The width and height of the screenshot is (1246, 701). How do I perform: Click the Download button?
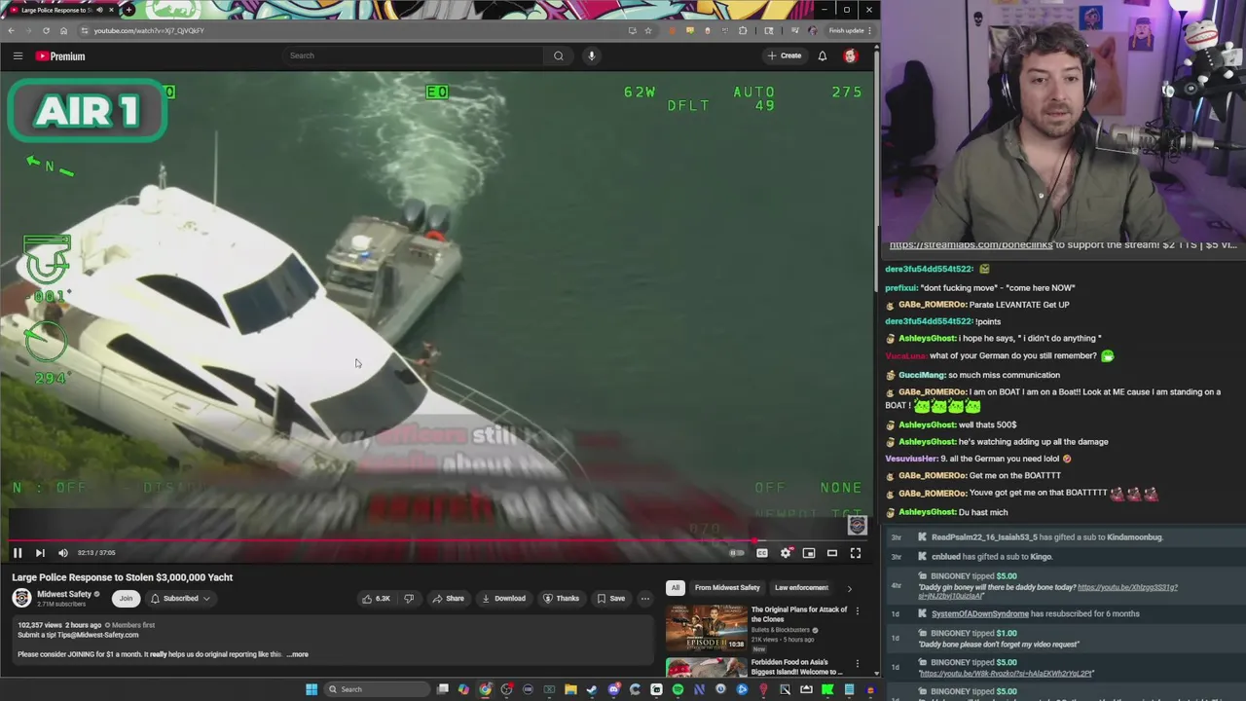503,598
